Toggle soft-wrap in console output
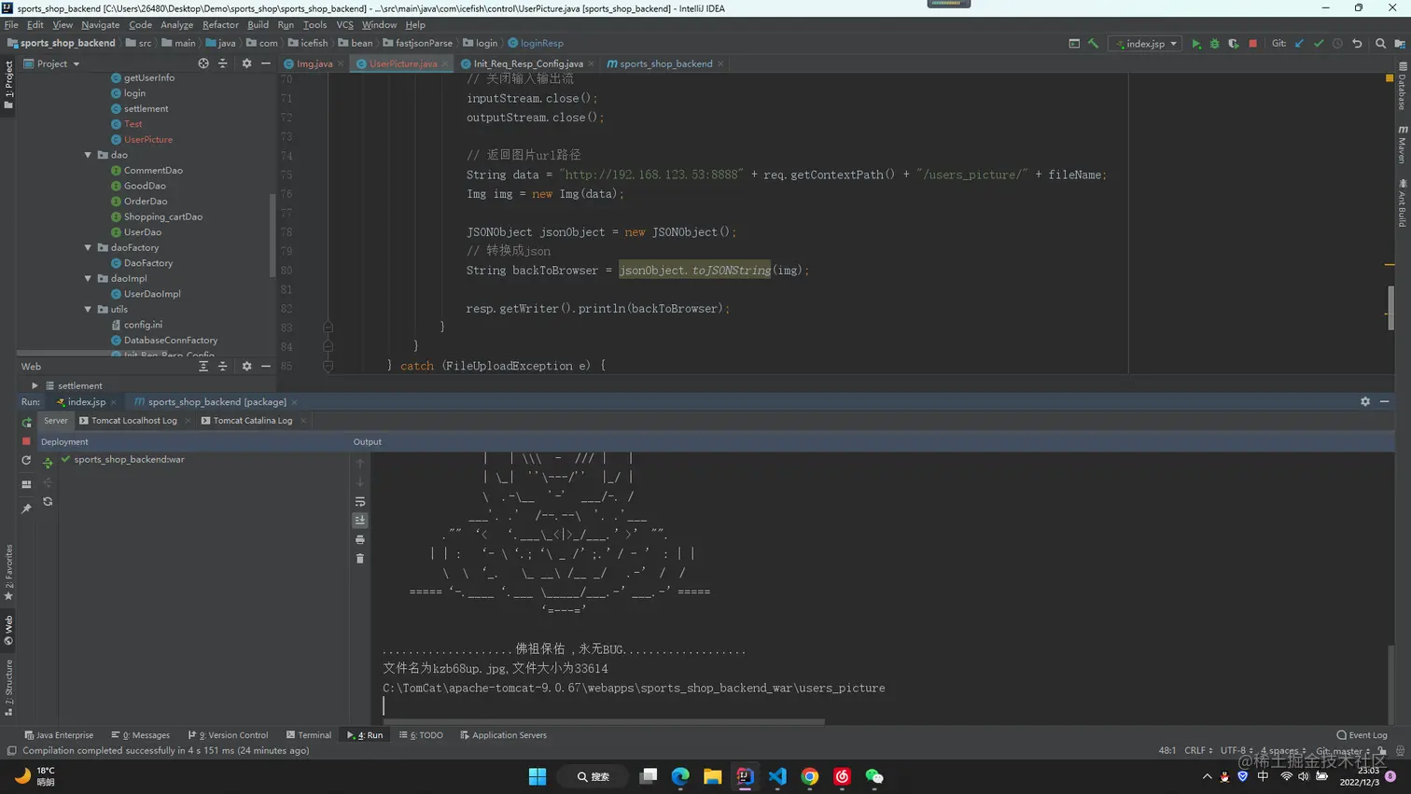This screenshot has height=794, width=1411. click(x=360, y=502)
